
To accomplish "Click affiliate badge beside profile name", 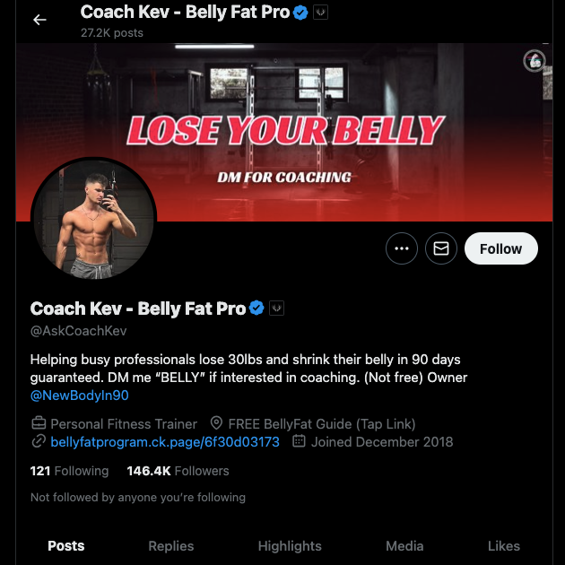I will tap(276, 309).
